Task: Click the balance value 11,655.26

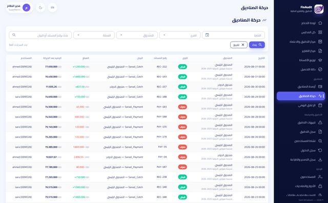Action: tap(51, 87)
